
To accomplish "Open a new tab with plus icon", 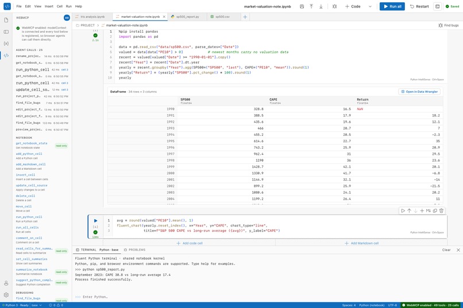I will (x=245, y=17).
